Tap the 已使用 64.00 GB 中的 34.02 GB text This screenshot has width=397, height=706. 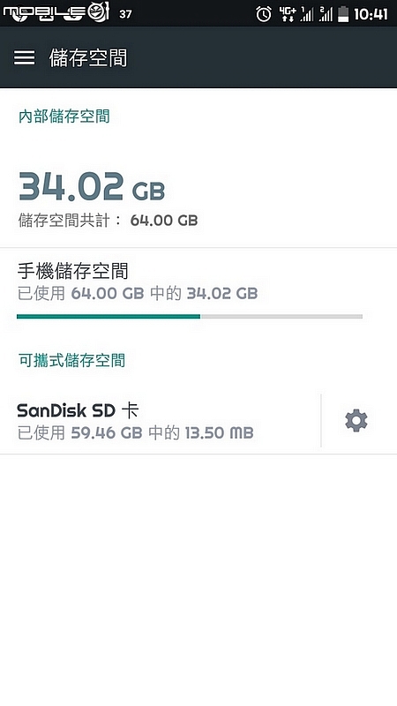click(138, 294)
